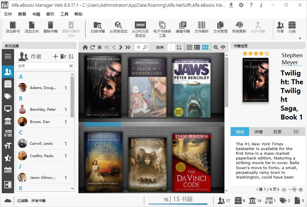The width and height of the screenshot is (307, 207).
Task: Open the Categories toolbar button
Action: pos(292,27)
